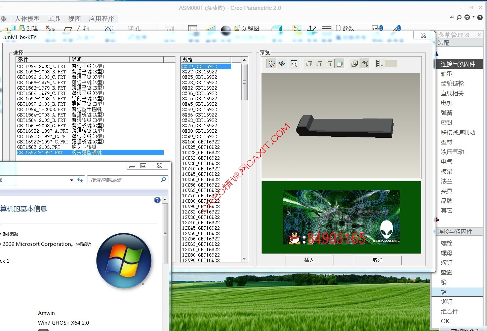487x331 pixels.
Task: Open the control panel address bar dropdown
Action: click(x=72, y=180)
